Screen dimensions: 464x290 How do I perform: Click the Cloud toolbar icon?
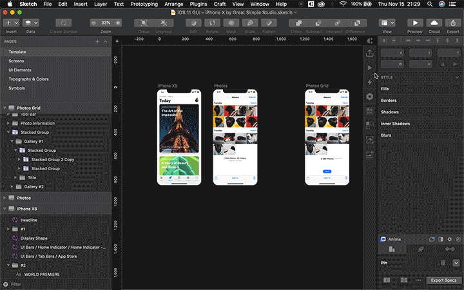tap(434, 23)
